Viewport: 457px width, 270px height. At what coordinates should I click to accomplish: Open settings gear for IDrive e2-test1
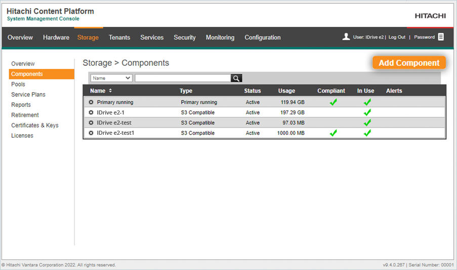(x=91, y=133)
